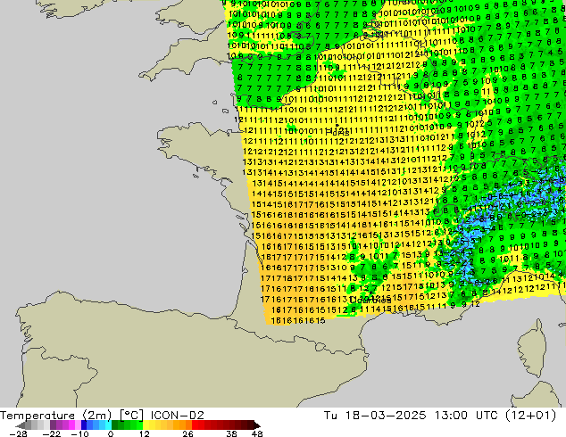Viewport: 566px width, 437px height.
Task: Click the "48" legend scale value
Action: tap(257, 433)
